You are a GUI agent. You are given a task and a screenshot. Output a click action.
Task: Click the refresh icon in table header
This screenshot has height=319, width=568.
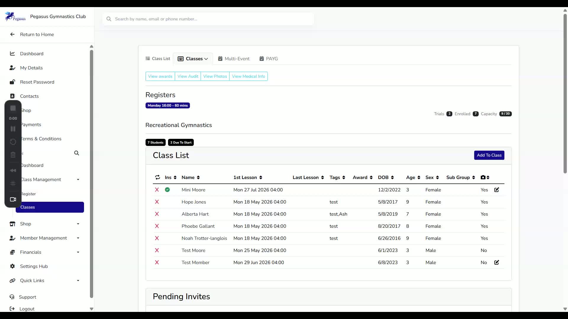pos(157,177)
